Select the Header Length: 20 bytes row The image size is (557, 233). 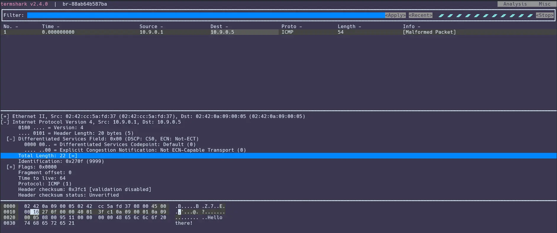(76, 133)
